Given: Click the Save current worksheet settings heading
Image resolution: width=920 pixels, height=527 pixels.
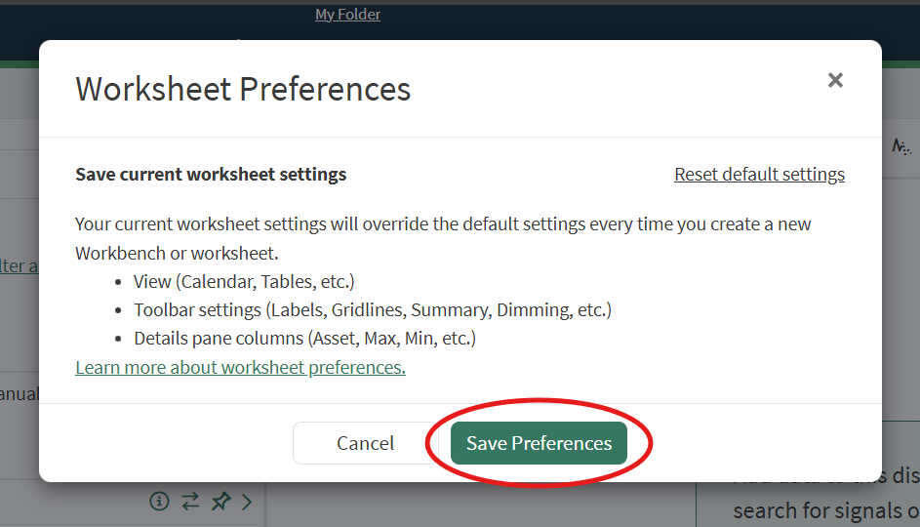Looking at the screenshot, I should pyautogui.click(x=211, y=175).
